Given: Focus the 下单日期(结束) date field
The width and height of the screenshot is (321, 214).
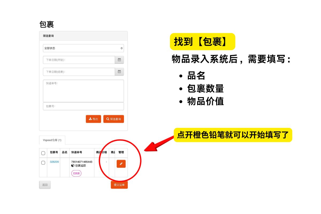Looking at the screenshot, I should 79,72.
